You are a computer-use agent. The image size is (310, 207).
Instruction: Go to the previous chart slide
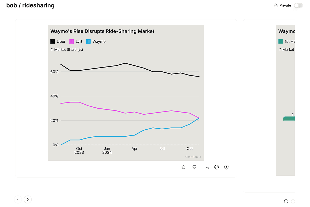[x=18, y=199]
